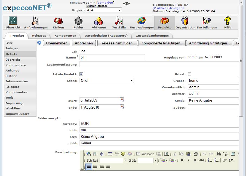This screenshot has width=246, height=176.
Task: Open the Übersicht module
Action: pos(13,23)
